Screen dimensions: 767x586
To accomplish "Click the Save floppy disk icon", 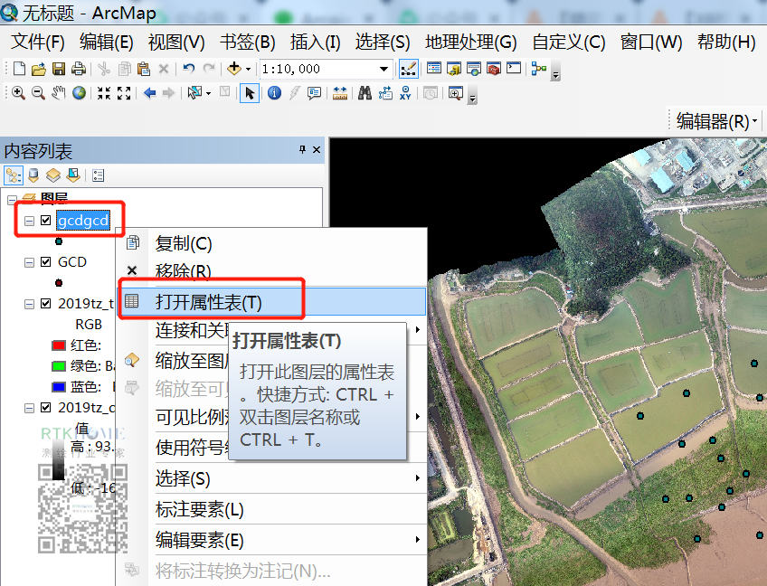I will 59,69.
